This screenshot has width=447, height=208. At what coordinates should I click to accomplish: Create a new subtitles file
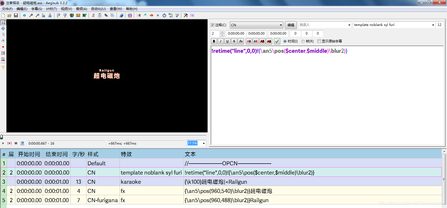(x=3, y=15)
